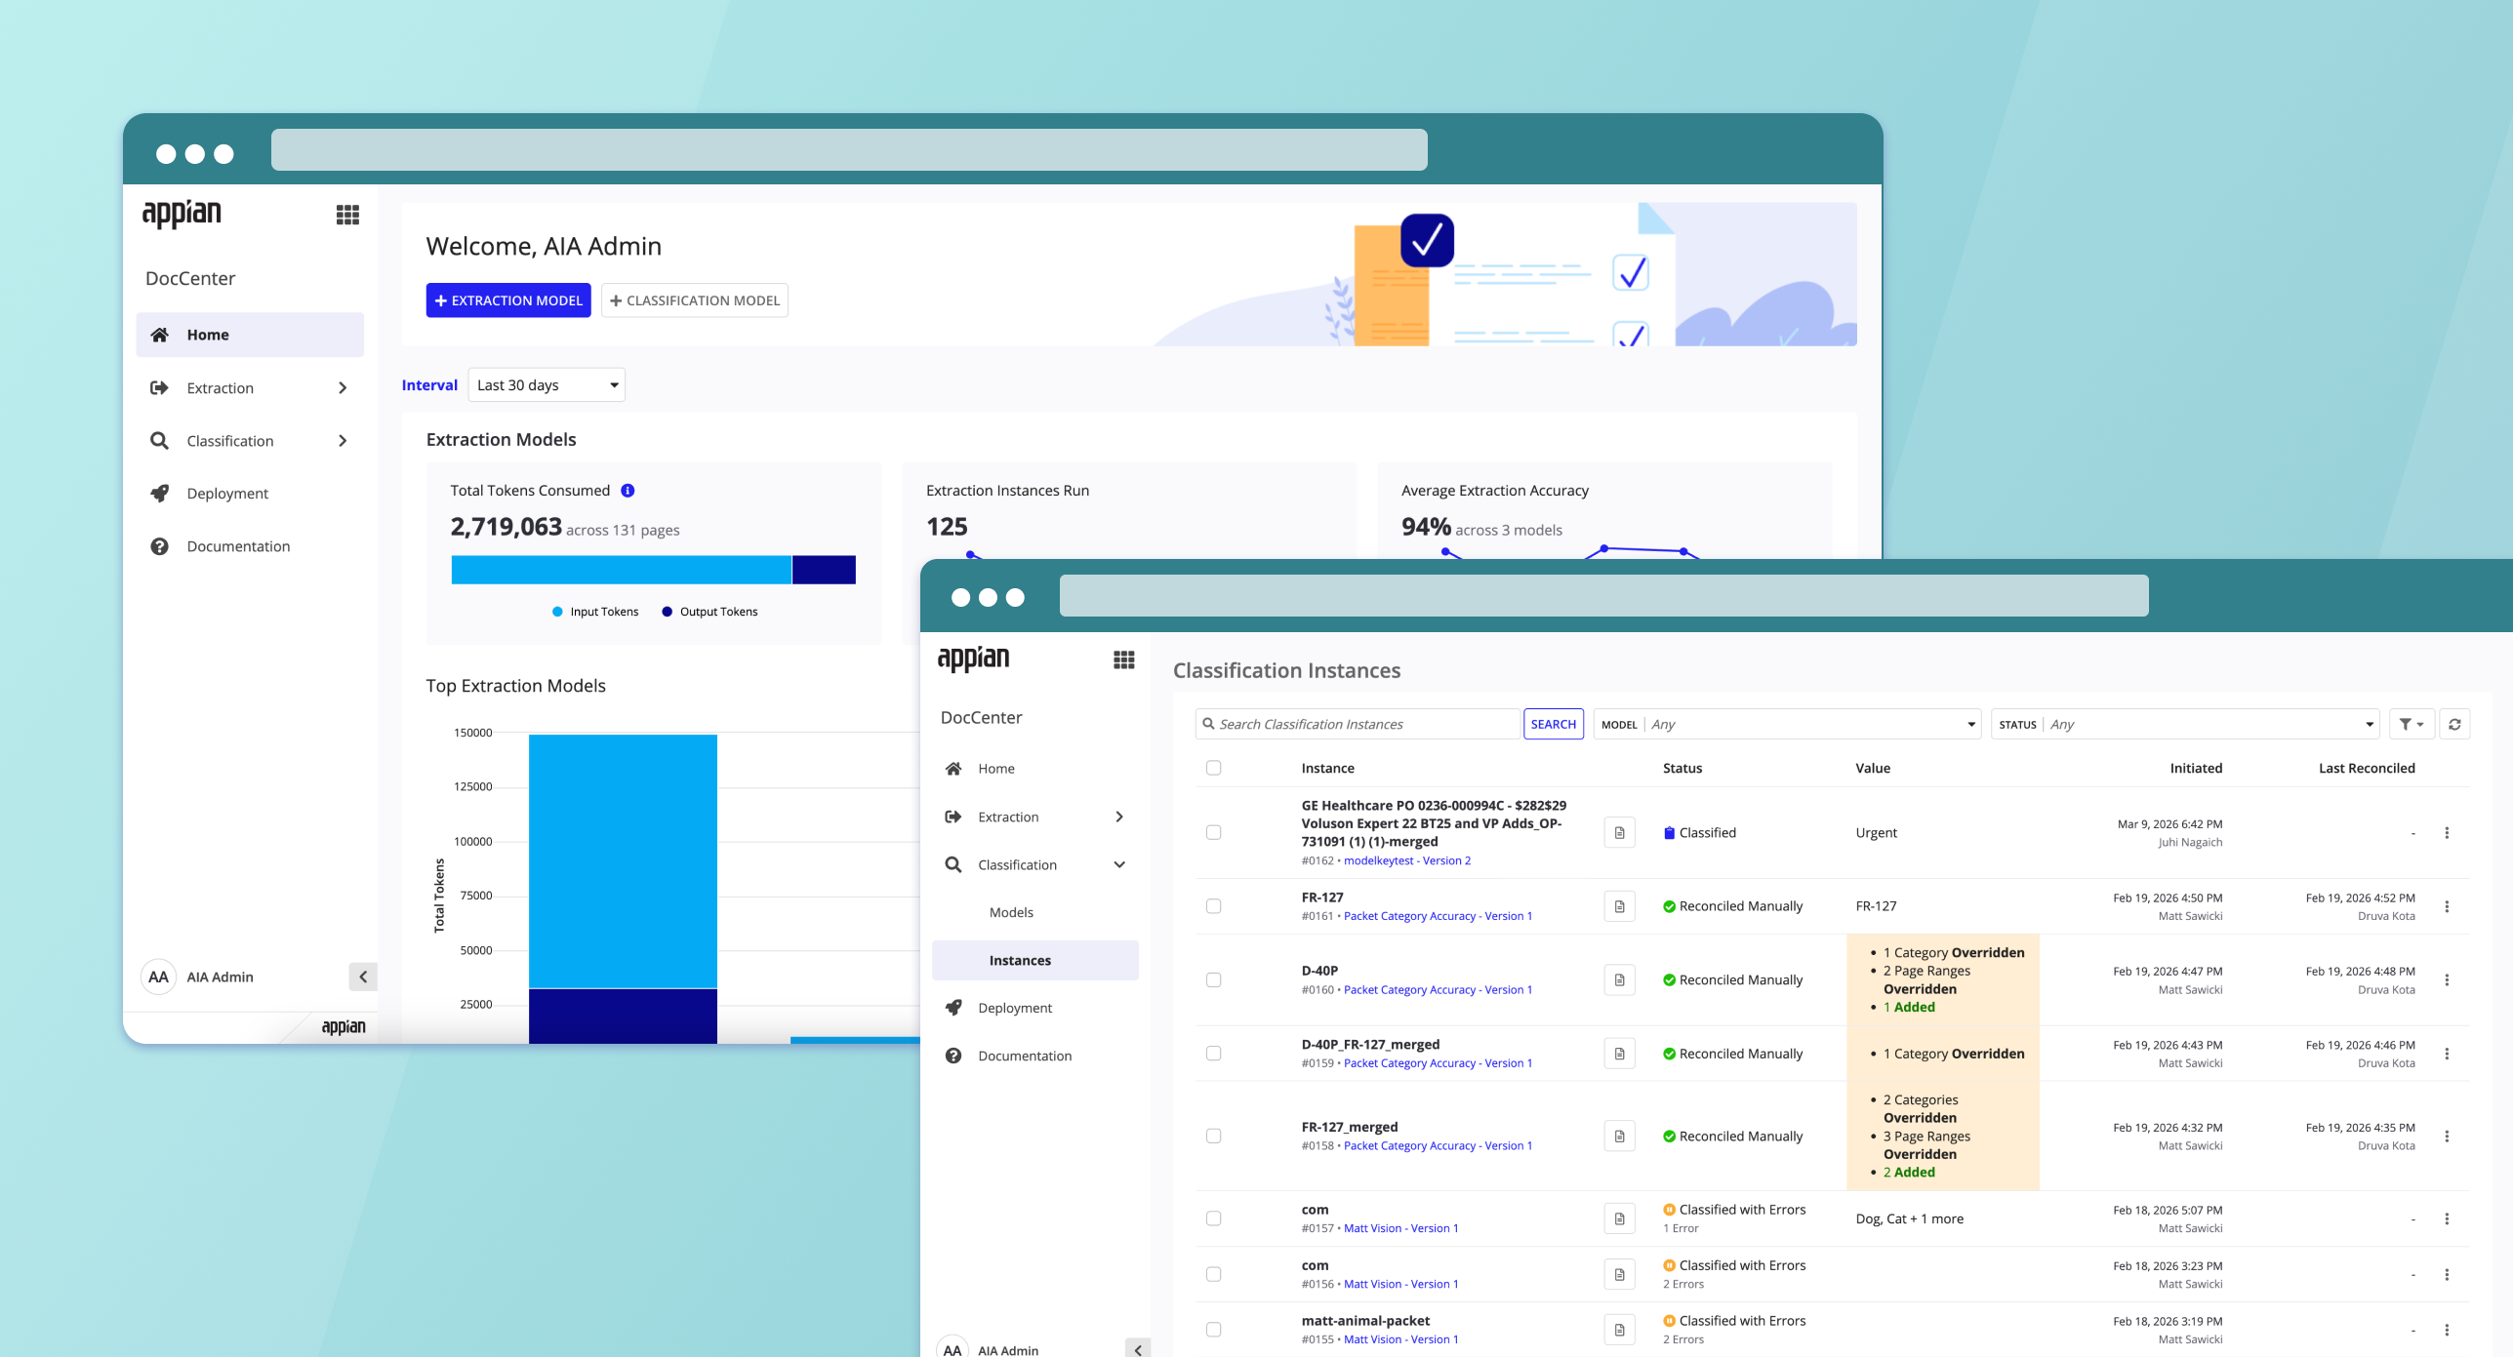Screen dimensions: 2513x1357
Task: Refresh the Classification Instances list
Action: (x=2454, y=724)
